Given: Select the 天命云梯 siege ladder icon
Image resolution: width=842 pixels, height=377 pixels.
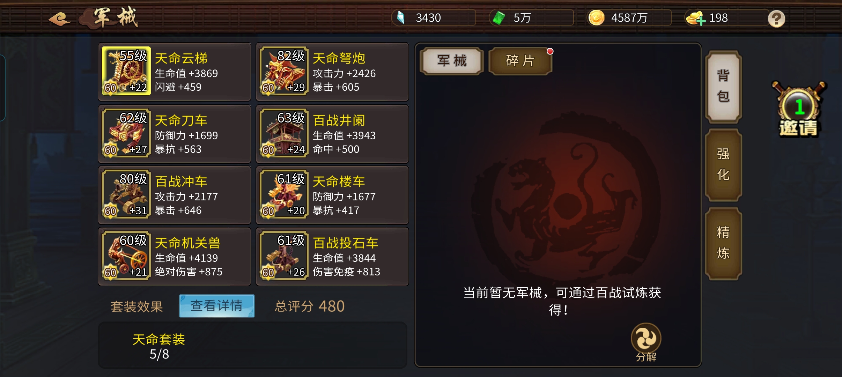Looking at the screenshot, I should [x=126, y=71].
